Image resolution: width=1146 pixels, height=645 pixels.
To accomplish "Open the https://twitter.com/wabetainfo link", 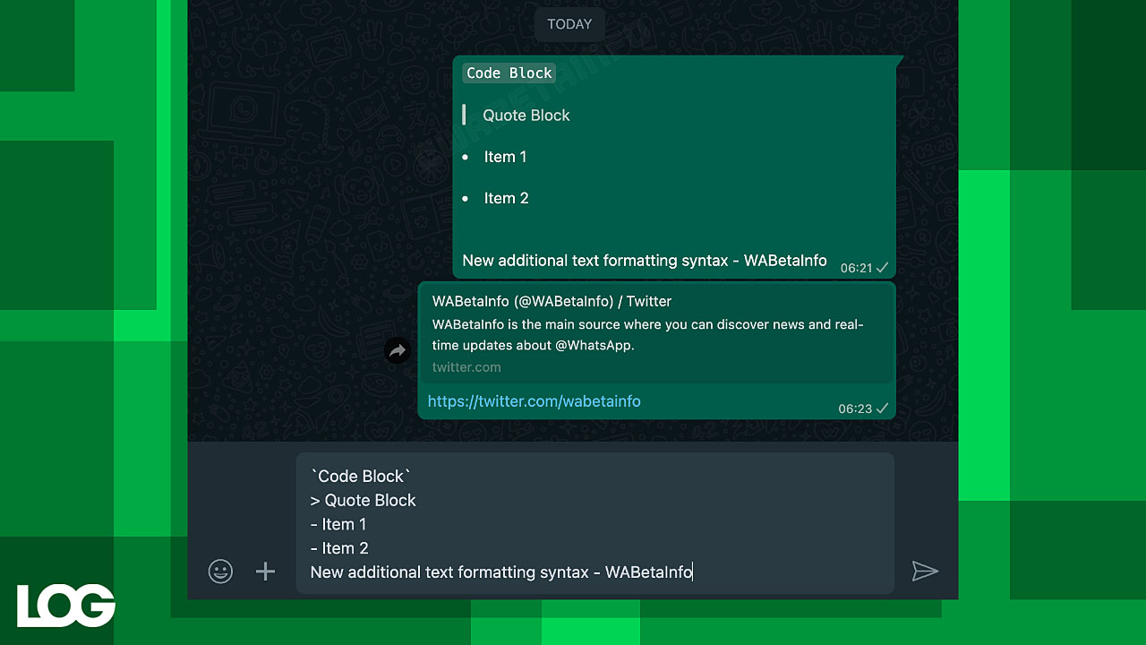I will (534, 401).
